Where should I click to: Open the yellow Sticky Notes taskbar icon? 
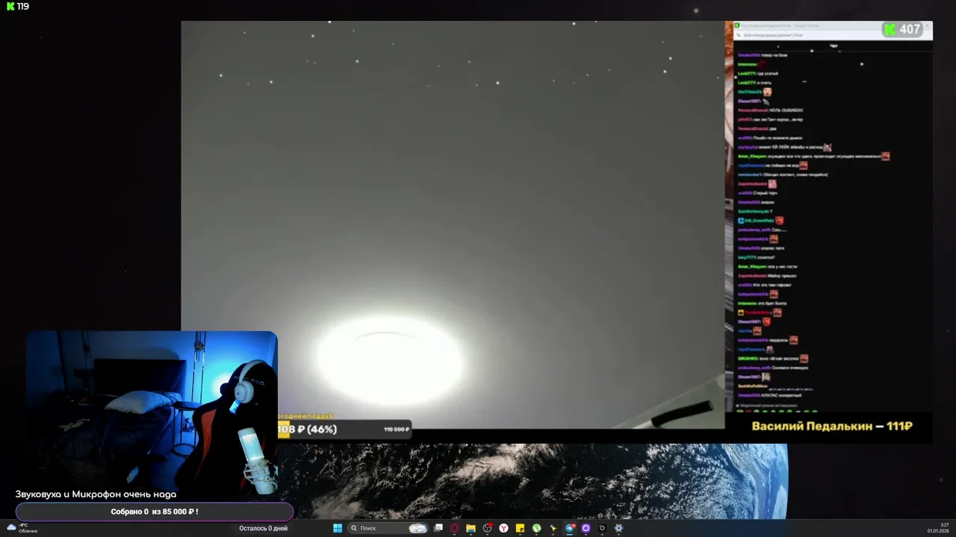pos(520,528)
